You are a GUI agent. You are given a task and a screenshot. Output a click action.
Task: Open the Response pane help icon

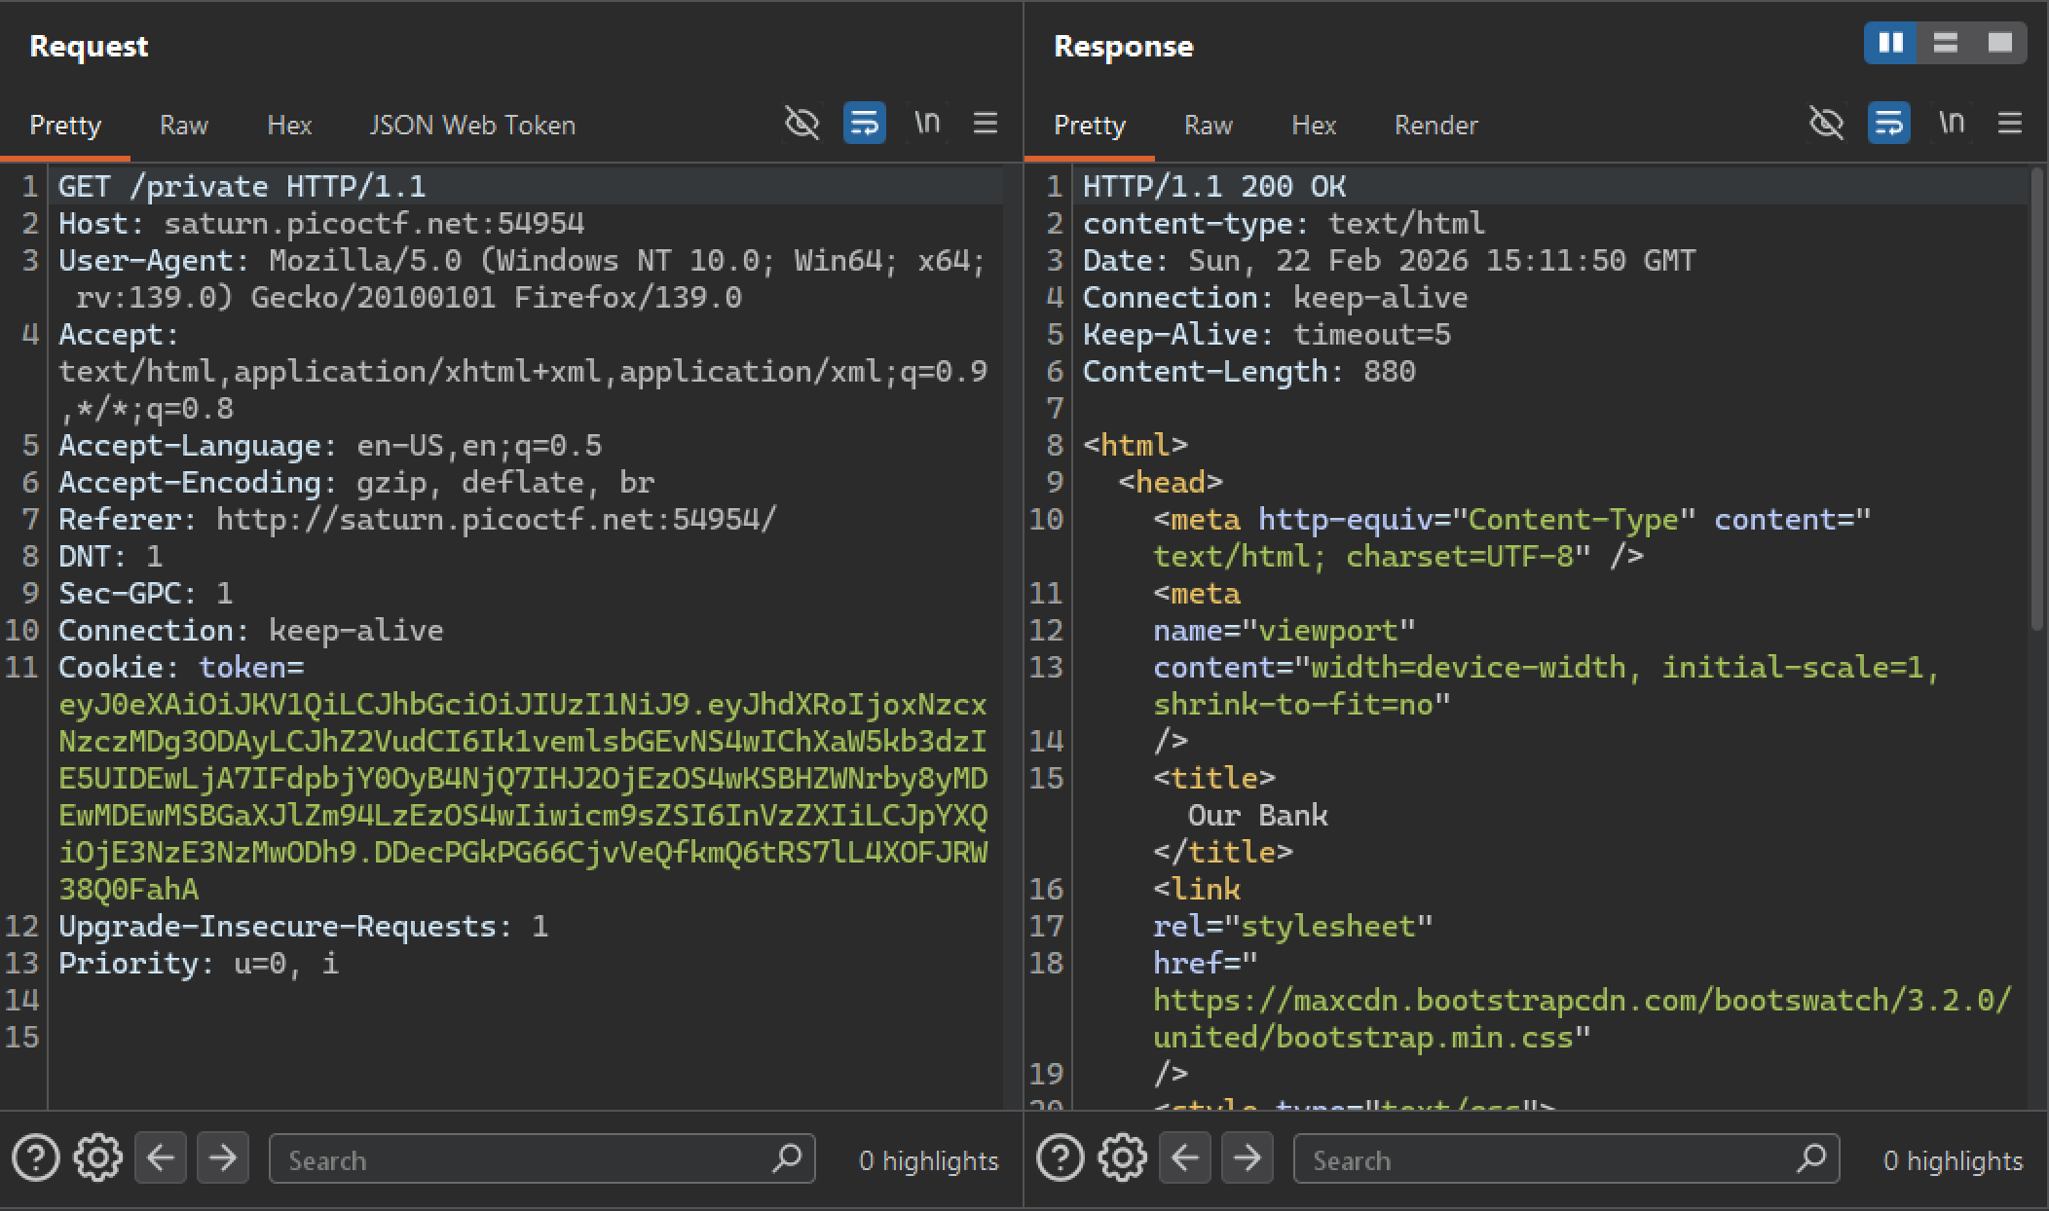[1060, 1158]
